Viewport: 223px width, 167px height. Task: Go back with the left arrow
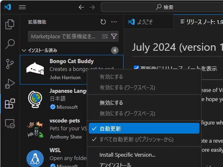pos(81,7)
